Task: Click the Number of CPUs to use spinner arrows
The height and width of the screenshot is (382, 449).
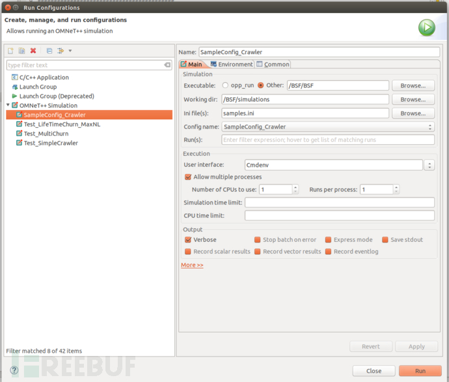Action: pos(295,189)
